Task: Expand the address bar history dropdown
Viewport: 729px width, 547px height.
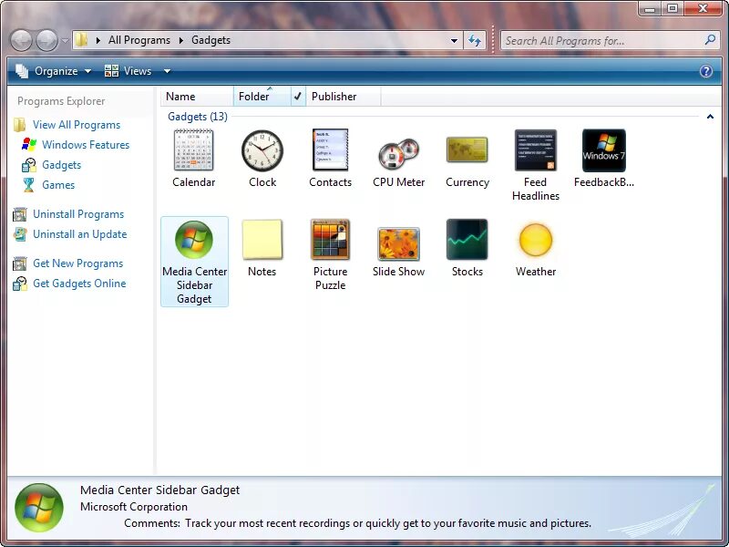Action: point(454,40)
